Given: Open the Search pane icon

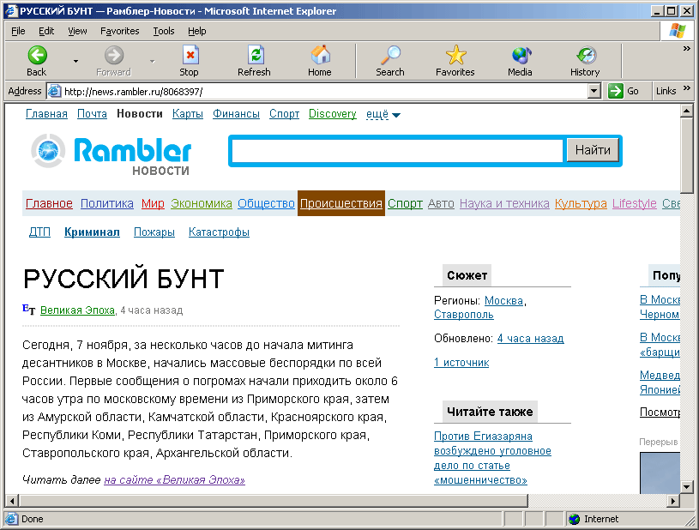Looking at the screenshot, I should pyautogui.click(x=390, y=57).
